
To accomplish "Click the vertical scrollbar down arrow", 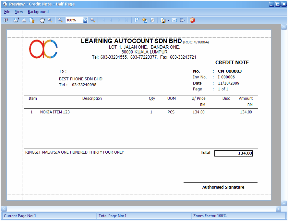I will [284, 203].
